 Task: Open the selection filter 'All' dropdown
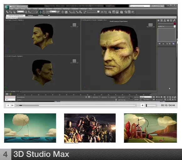point(20,12)
